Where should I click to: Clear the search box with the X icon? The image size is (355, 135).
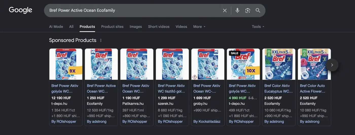225,10
